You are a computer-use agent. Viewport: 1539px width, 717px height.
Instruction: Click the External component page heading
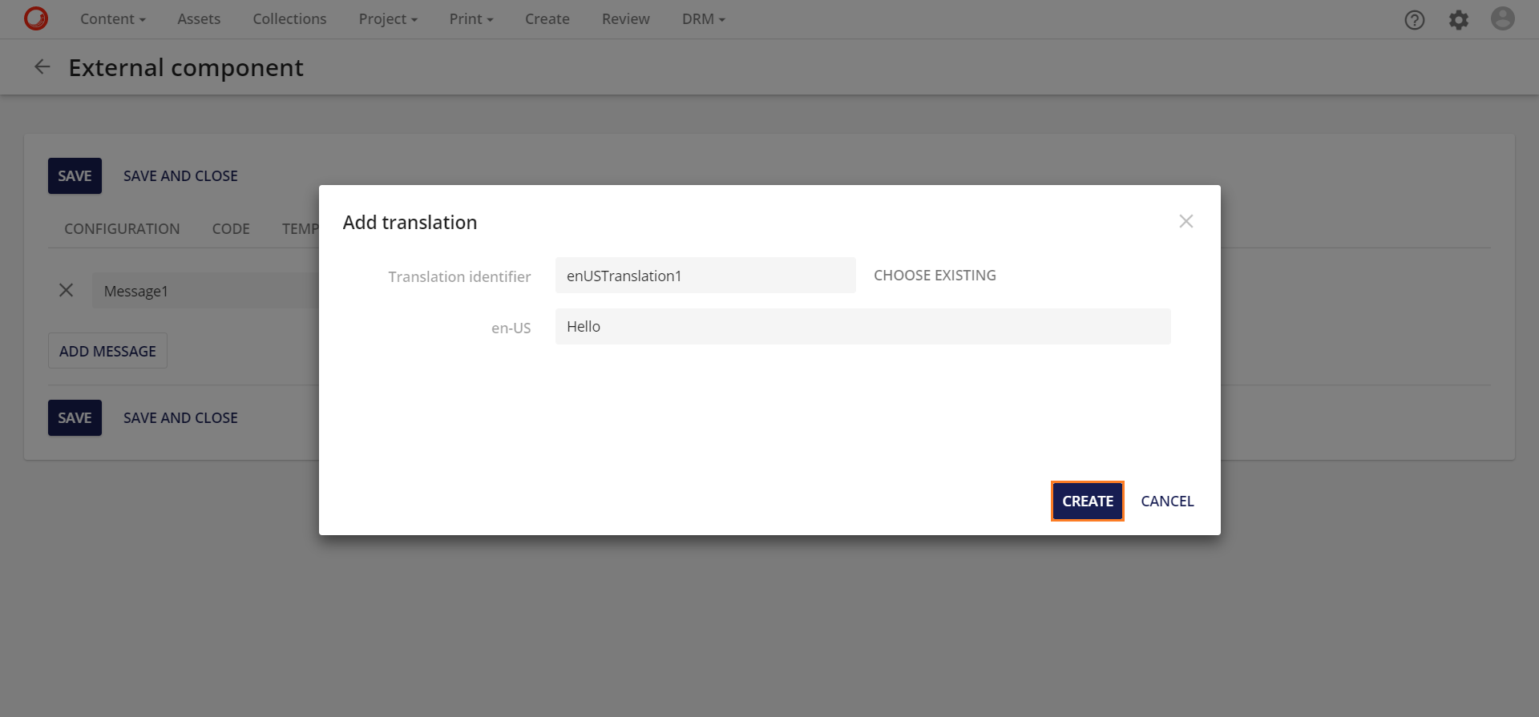point(186,67)
